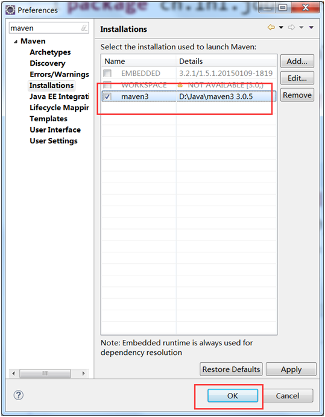Image resolution: width=325 pixels, height=417 pixels.
Task: Select Discovery in preferences tree
Action: [48, 63]
